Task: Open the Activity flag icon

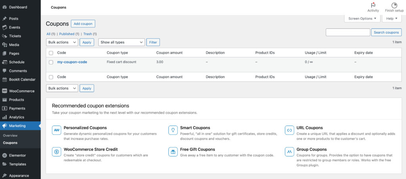Action: click(373, 5)
